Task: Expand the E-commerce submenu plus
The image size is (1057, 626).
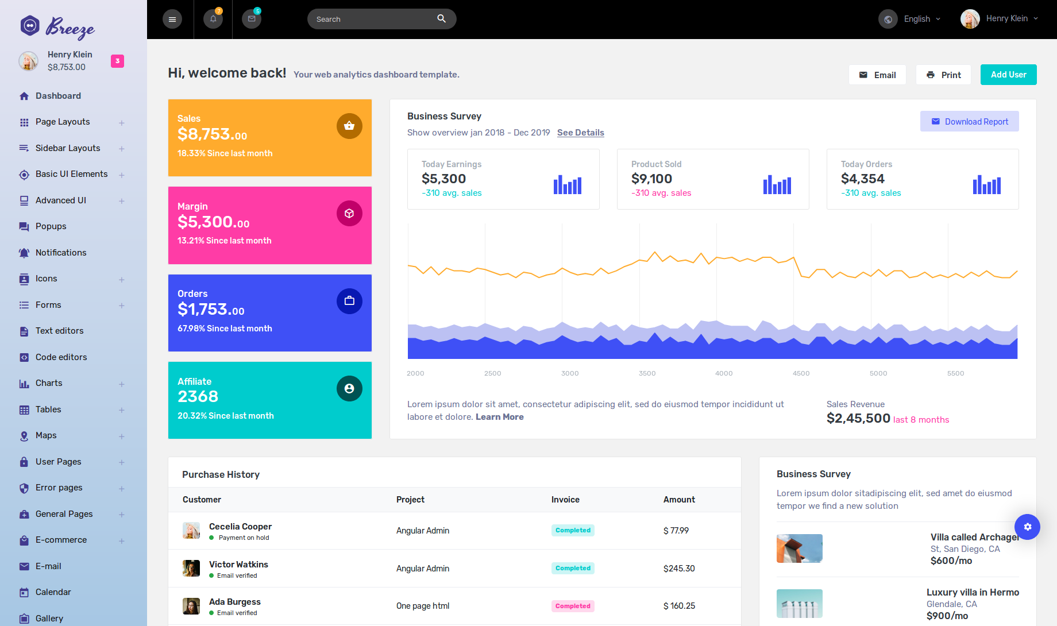Action: point(122,540)
